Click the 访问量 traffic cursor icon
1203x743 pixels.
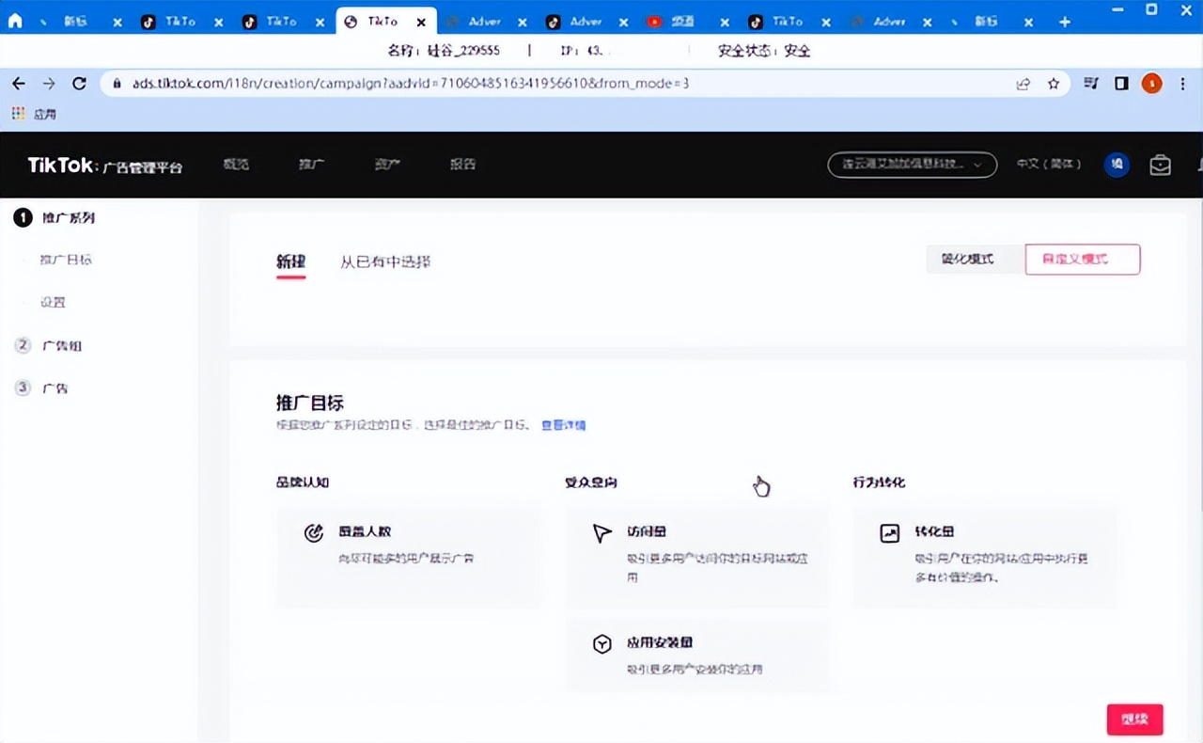click(602, 533)
